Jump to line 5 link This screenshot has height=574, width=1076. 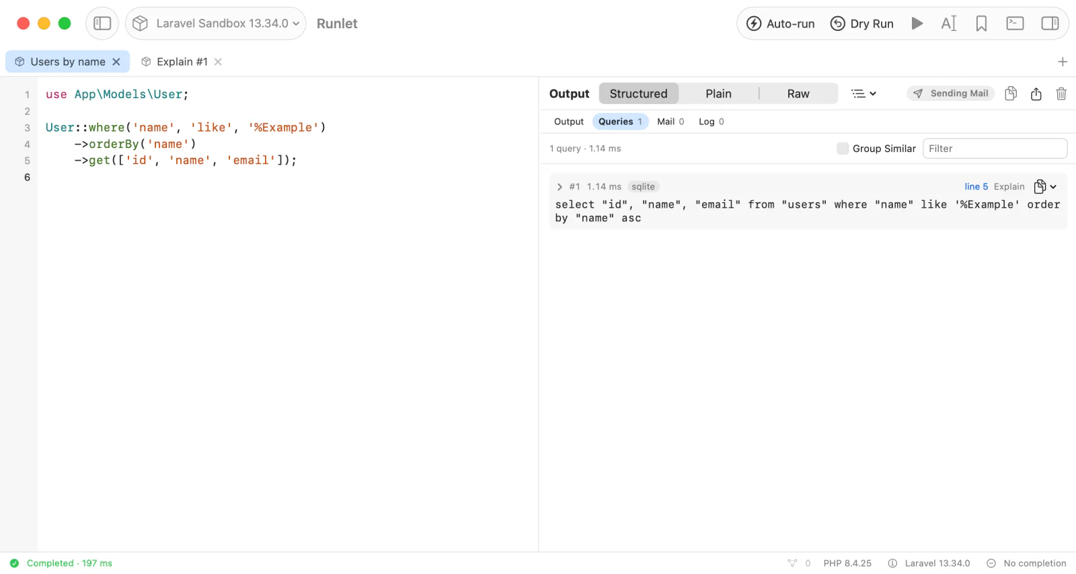point(976,187)
